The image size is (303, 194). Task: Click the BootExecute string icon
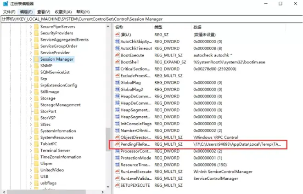117,55
